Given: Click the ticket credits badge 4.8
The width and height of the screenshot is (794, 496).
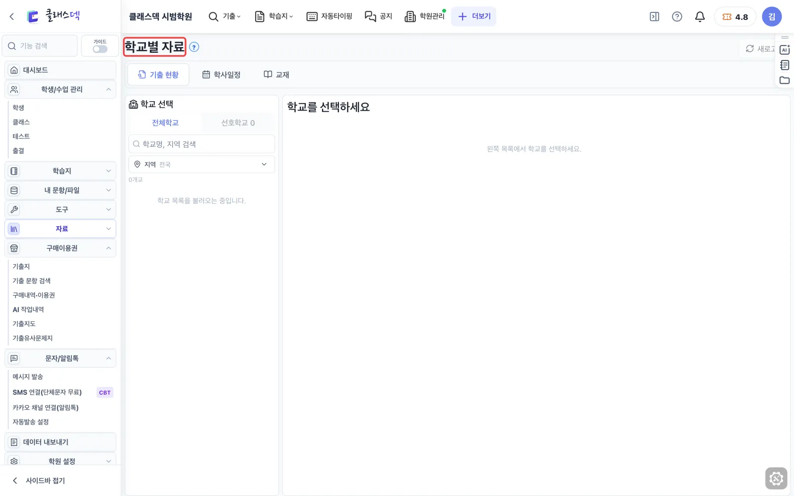Looking at the screenshot, I should point(735,16).
